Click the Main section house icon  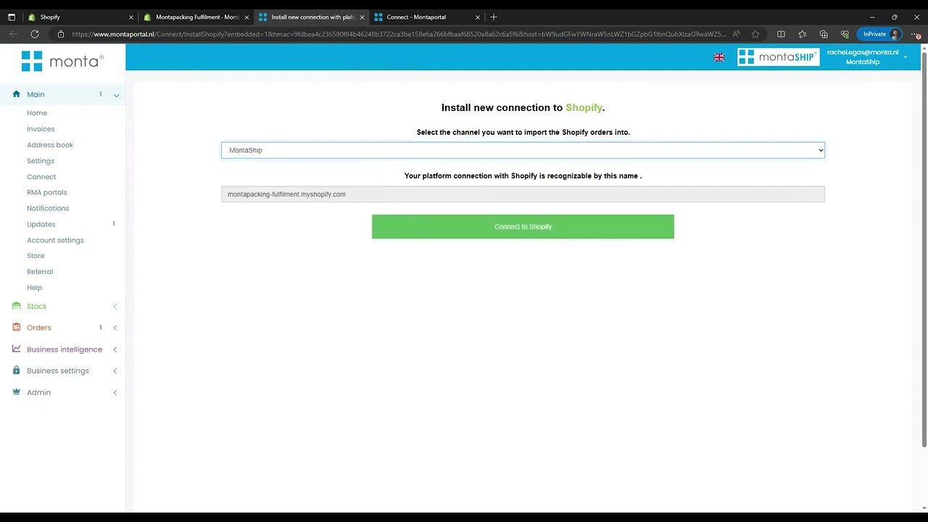pyautogui.click(x=16, y=94)
